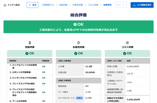This screenshot has height=103, width=157.
Task: Select the 結果判定 step
Action: pyautogui.click(x=107, y=5)
